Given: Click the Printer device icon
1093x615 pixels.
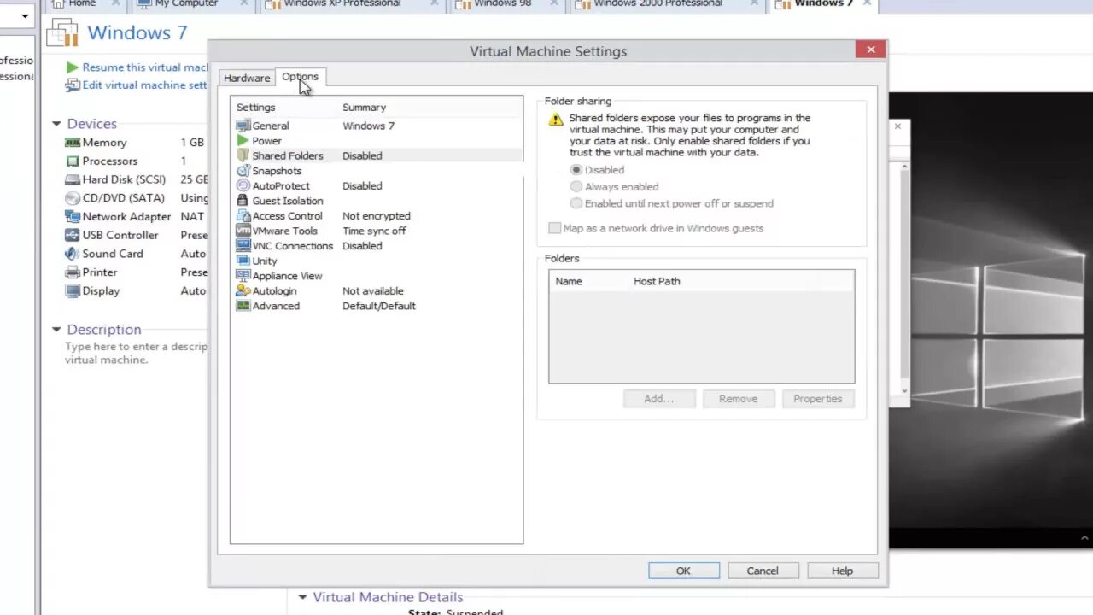Looking at the screenshot, I should (73, 272).
